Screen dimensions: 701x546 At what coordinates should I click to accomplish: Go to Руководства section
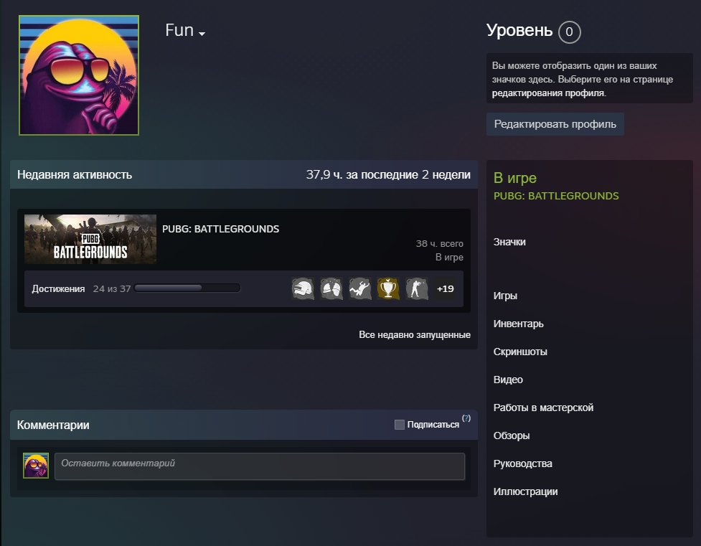pyautogui.click(x=522, y=463)
